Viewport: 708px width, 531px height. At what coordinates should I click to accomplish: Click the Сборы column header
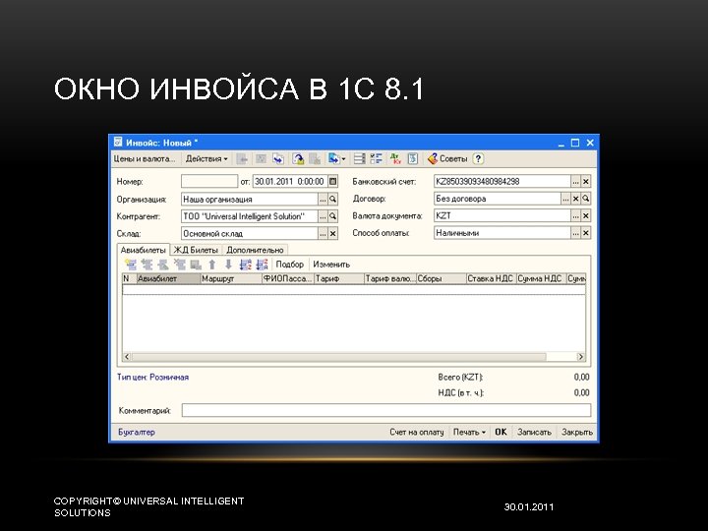pyautogui.click(x=441, y=278)
